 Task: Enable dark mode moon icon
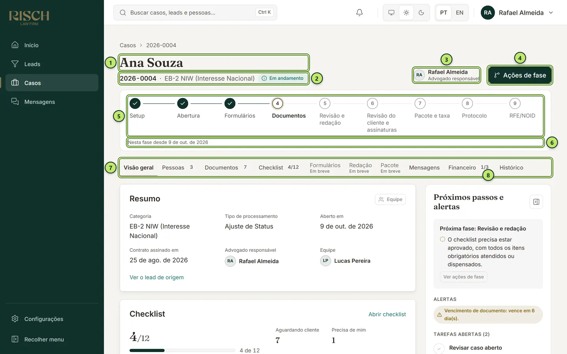(x=421, y=13)
